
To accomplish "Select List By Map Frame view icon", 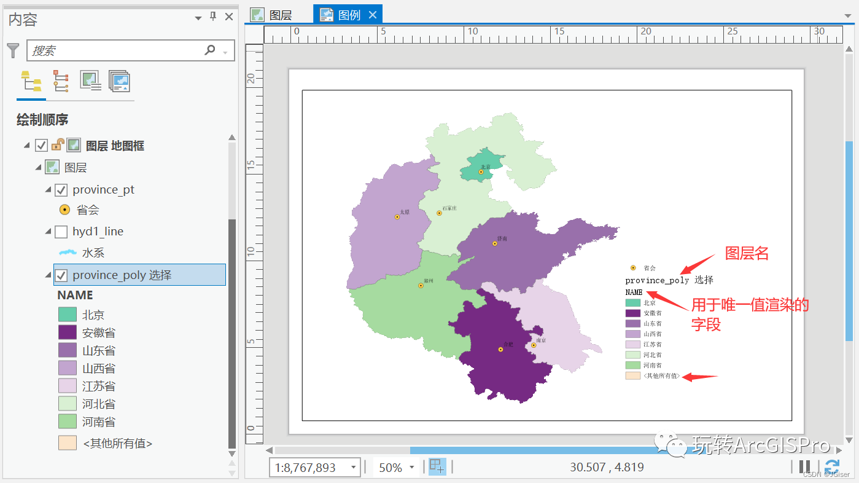I will [x=90, y=81].
